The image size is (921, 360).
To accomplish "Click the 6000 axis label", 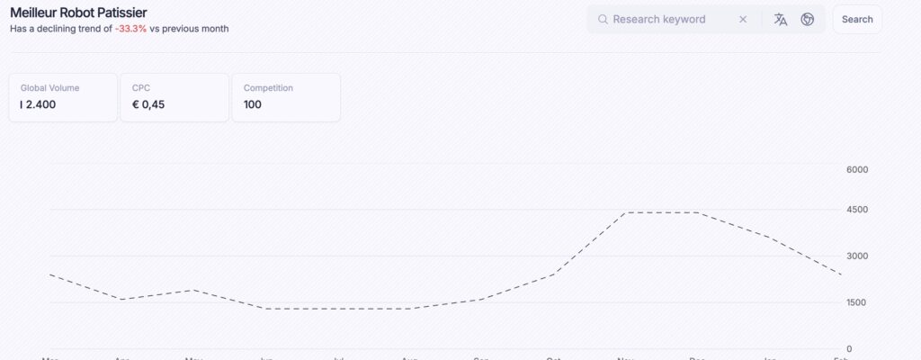I will click(x=857, y=169).
